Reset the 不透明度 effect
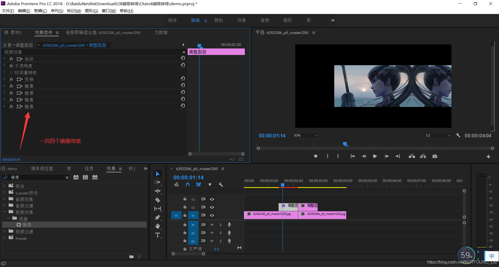Viewport: 499px width, 267px height. pos(183,65)
